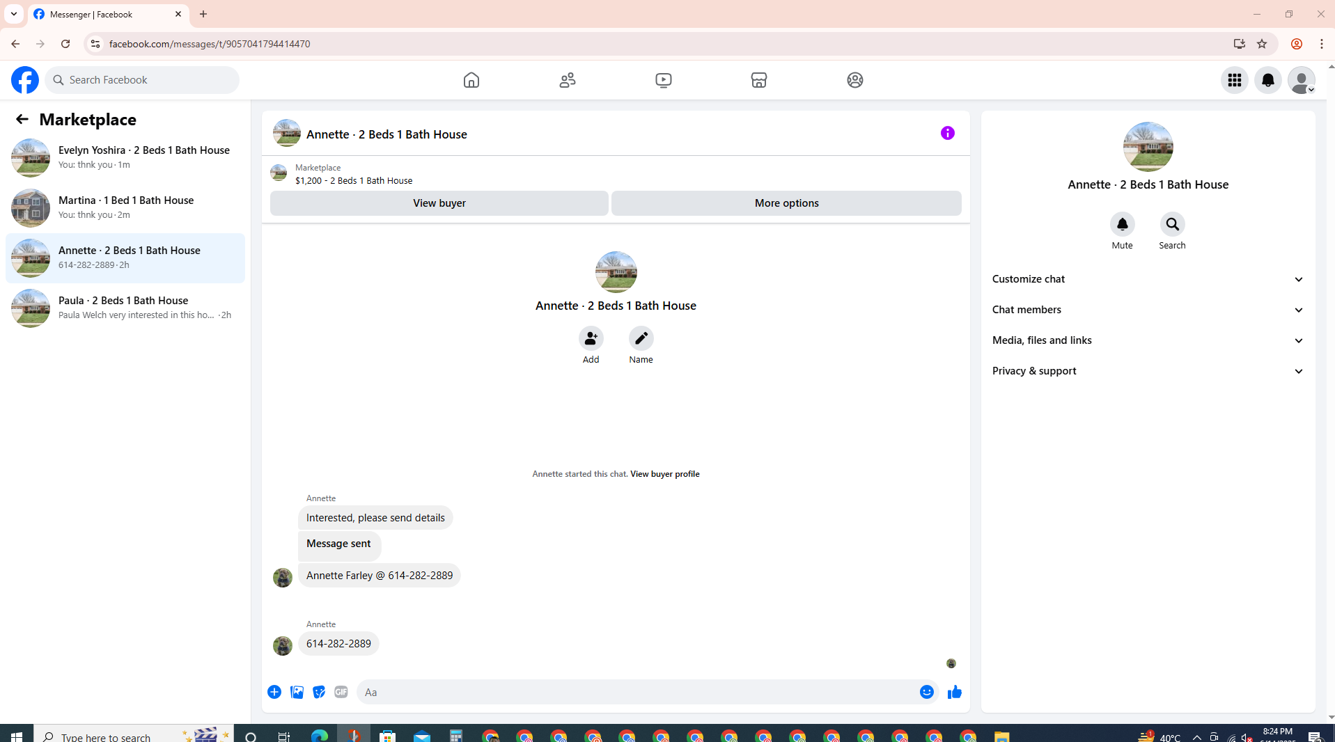Go back with Marketplace back arrow

point(22,119)
